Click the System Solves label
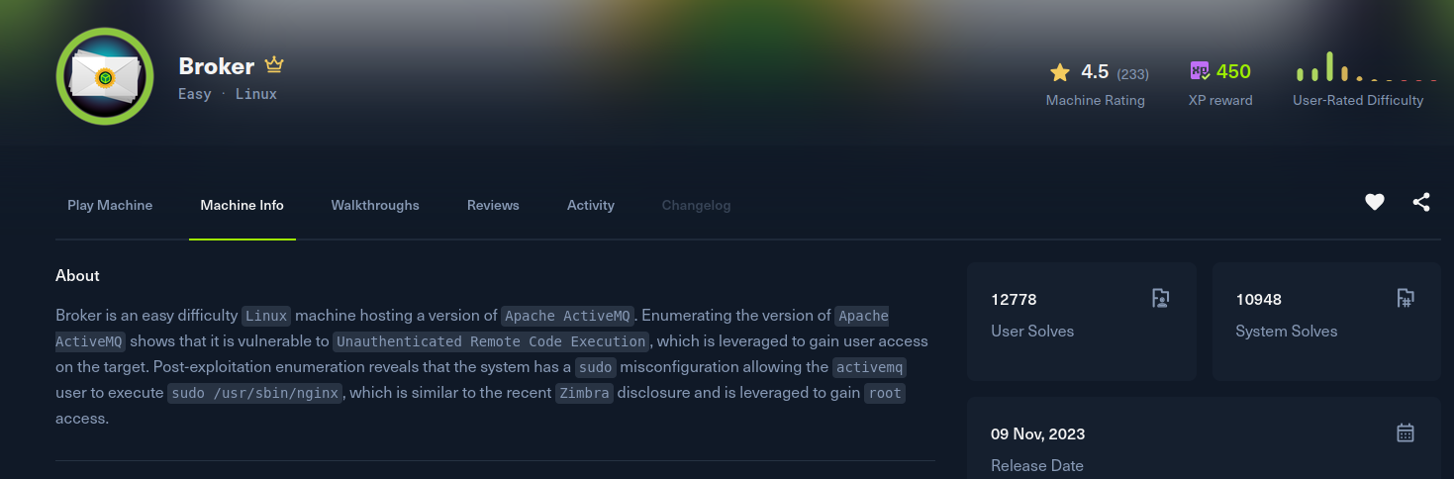The height and width of the screenshot is (479, 1454). 1287,332
